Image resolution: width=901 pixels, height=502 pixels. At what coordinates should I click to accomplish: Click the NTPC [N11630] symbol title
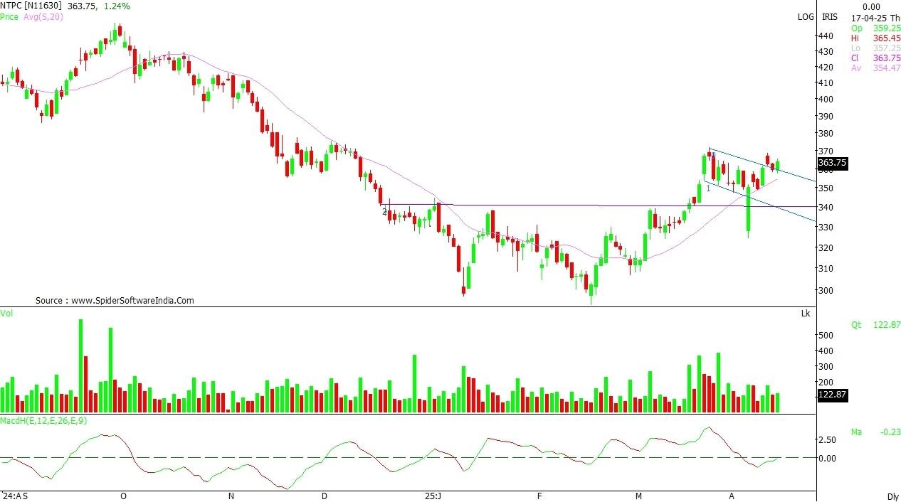[32, 6]
